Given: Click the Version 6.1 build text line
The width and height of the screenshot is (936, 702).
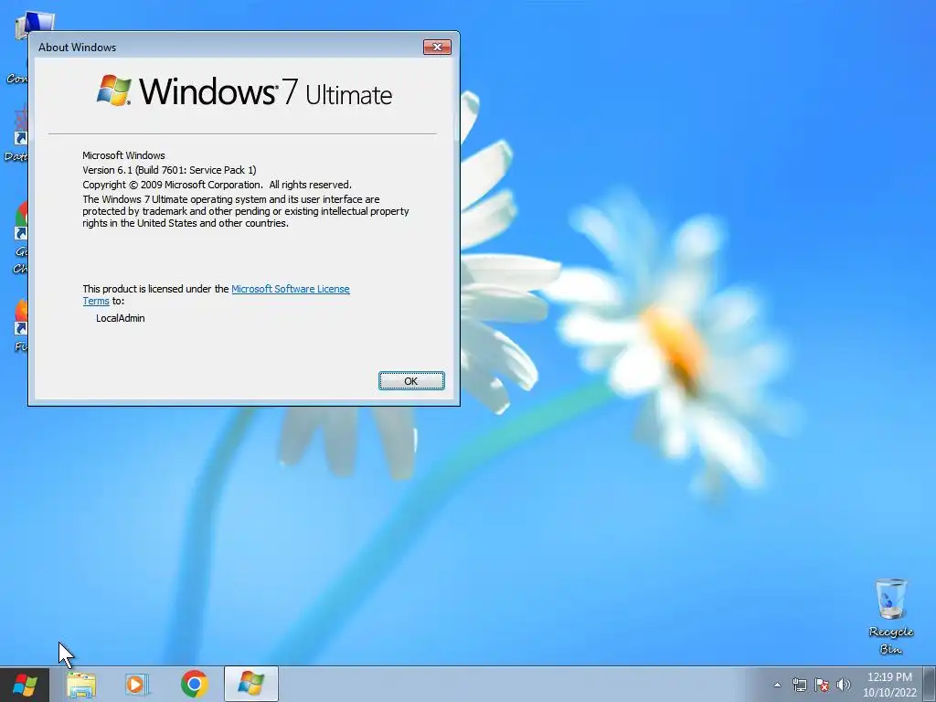Looking at the screenshot, I should tap(169, 170).
